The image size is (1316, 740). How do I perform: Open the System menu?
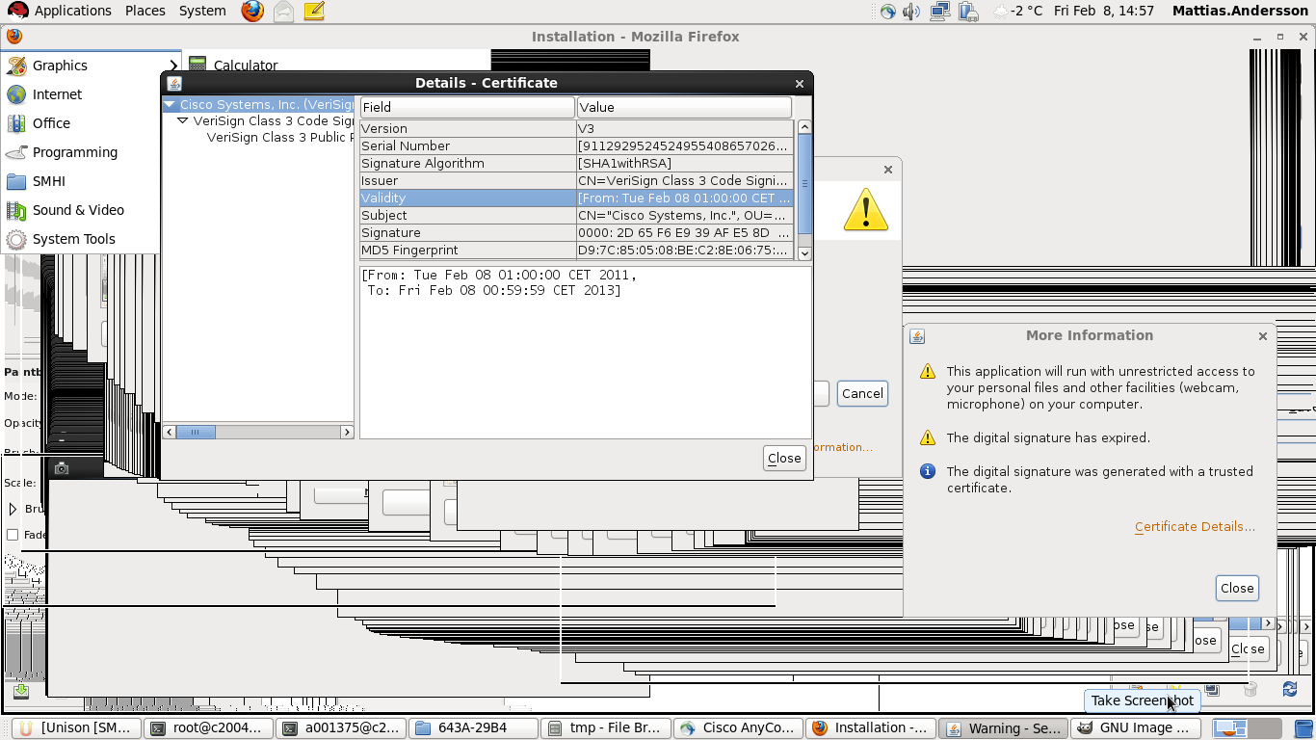[x=202, y=11]
